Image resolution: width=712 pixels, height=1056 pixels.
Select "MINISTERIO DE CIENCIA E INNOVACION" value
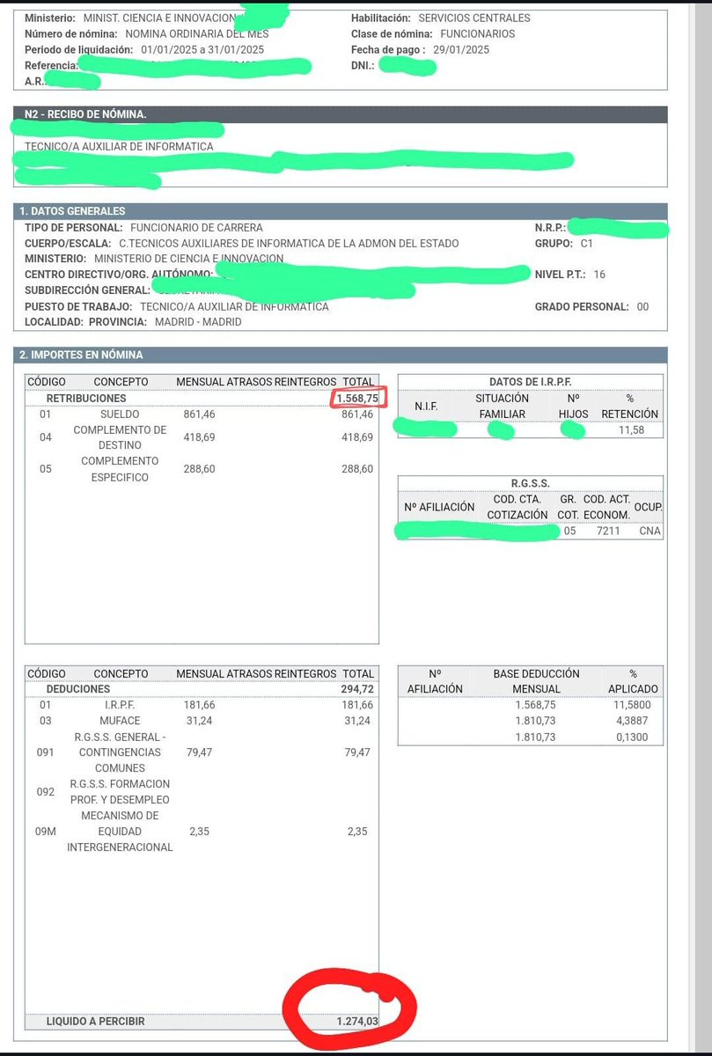coord(189,259)
